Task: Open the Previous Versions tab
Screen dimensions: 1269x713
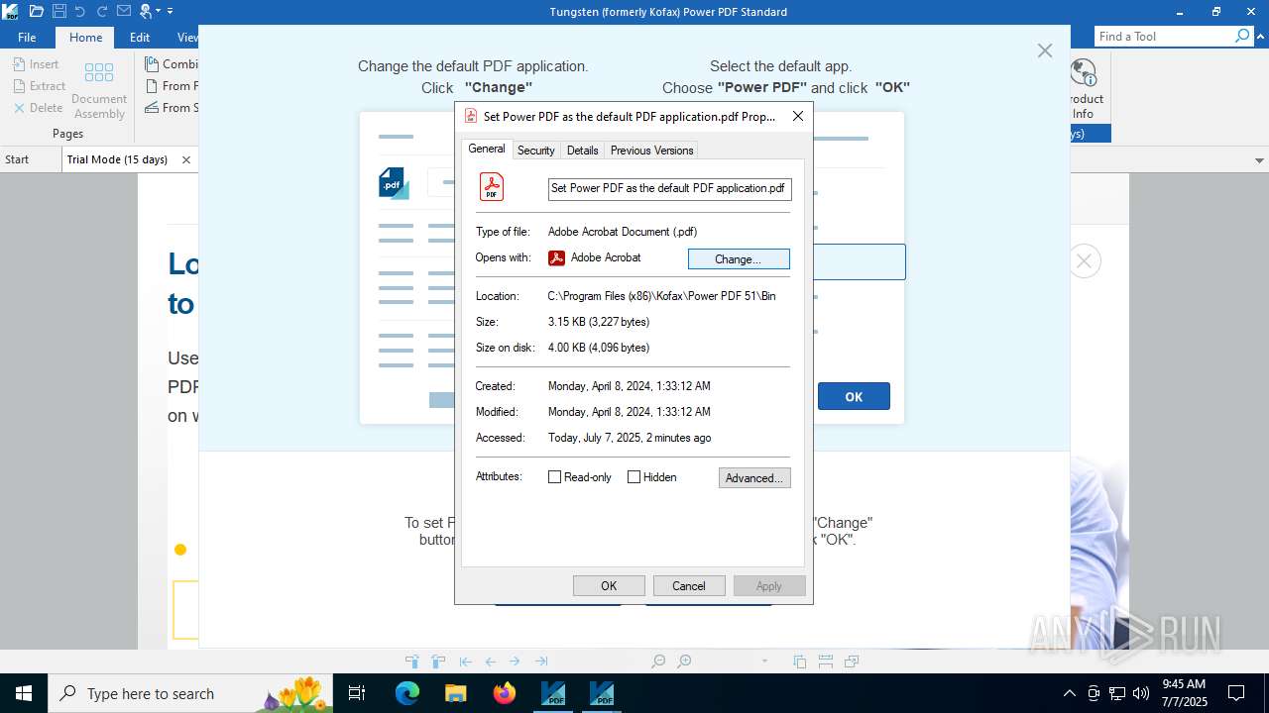Action: (x=651, y=151)
